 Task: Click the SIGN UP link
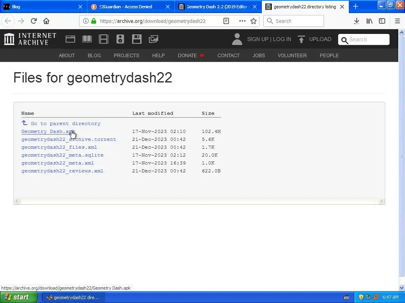tap(258, 39)
